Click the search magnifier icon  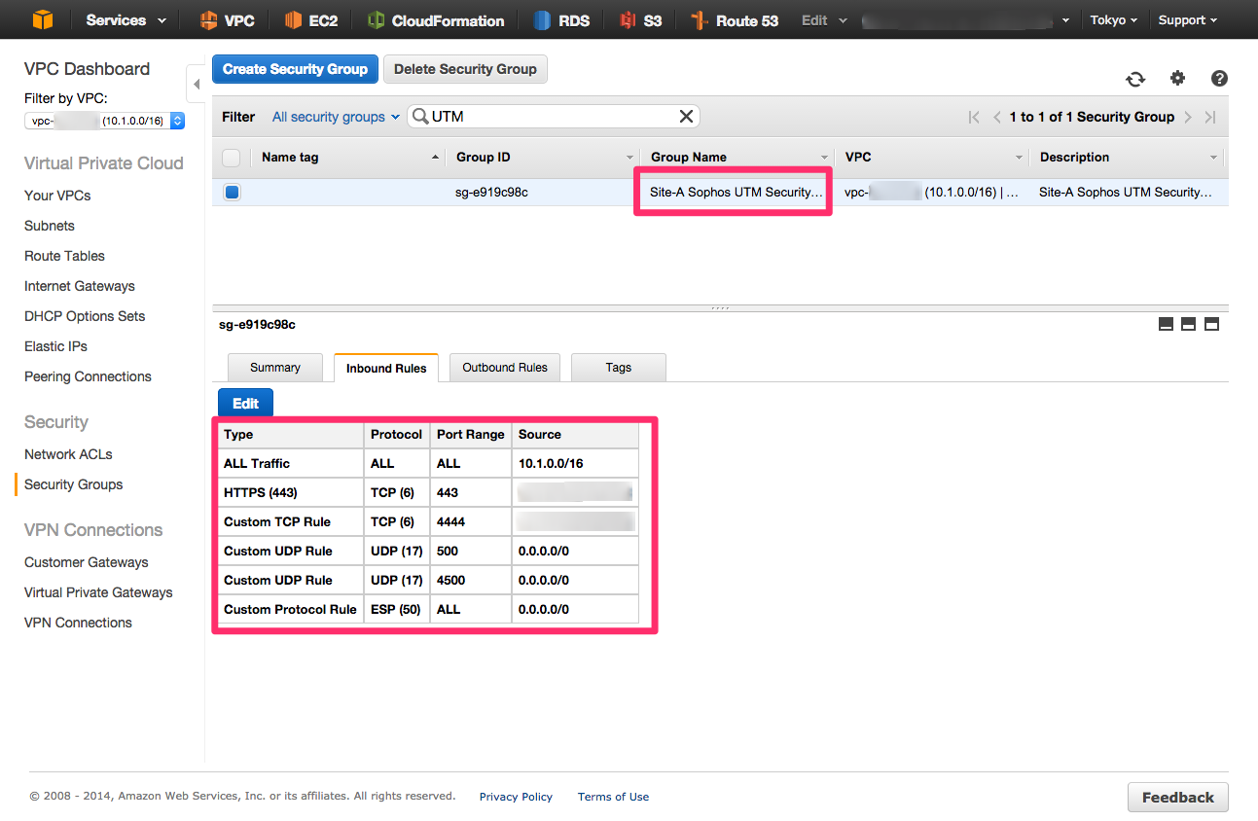[420, 117]
